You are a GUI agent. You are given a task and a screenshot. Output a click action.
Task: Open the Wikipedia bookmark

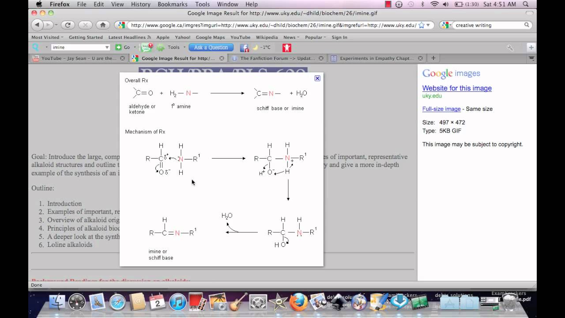point(267,37)
